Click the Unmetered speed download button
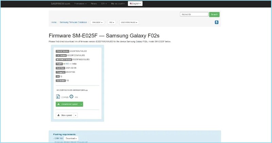The height and width of the screenshot is (143, 272). point(67,104)
